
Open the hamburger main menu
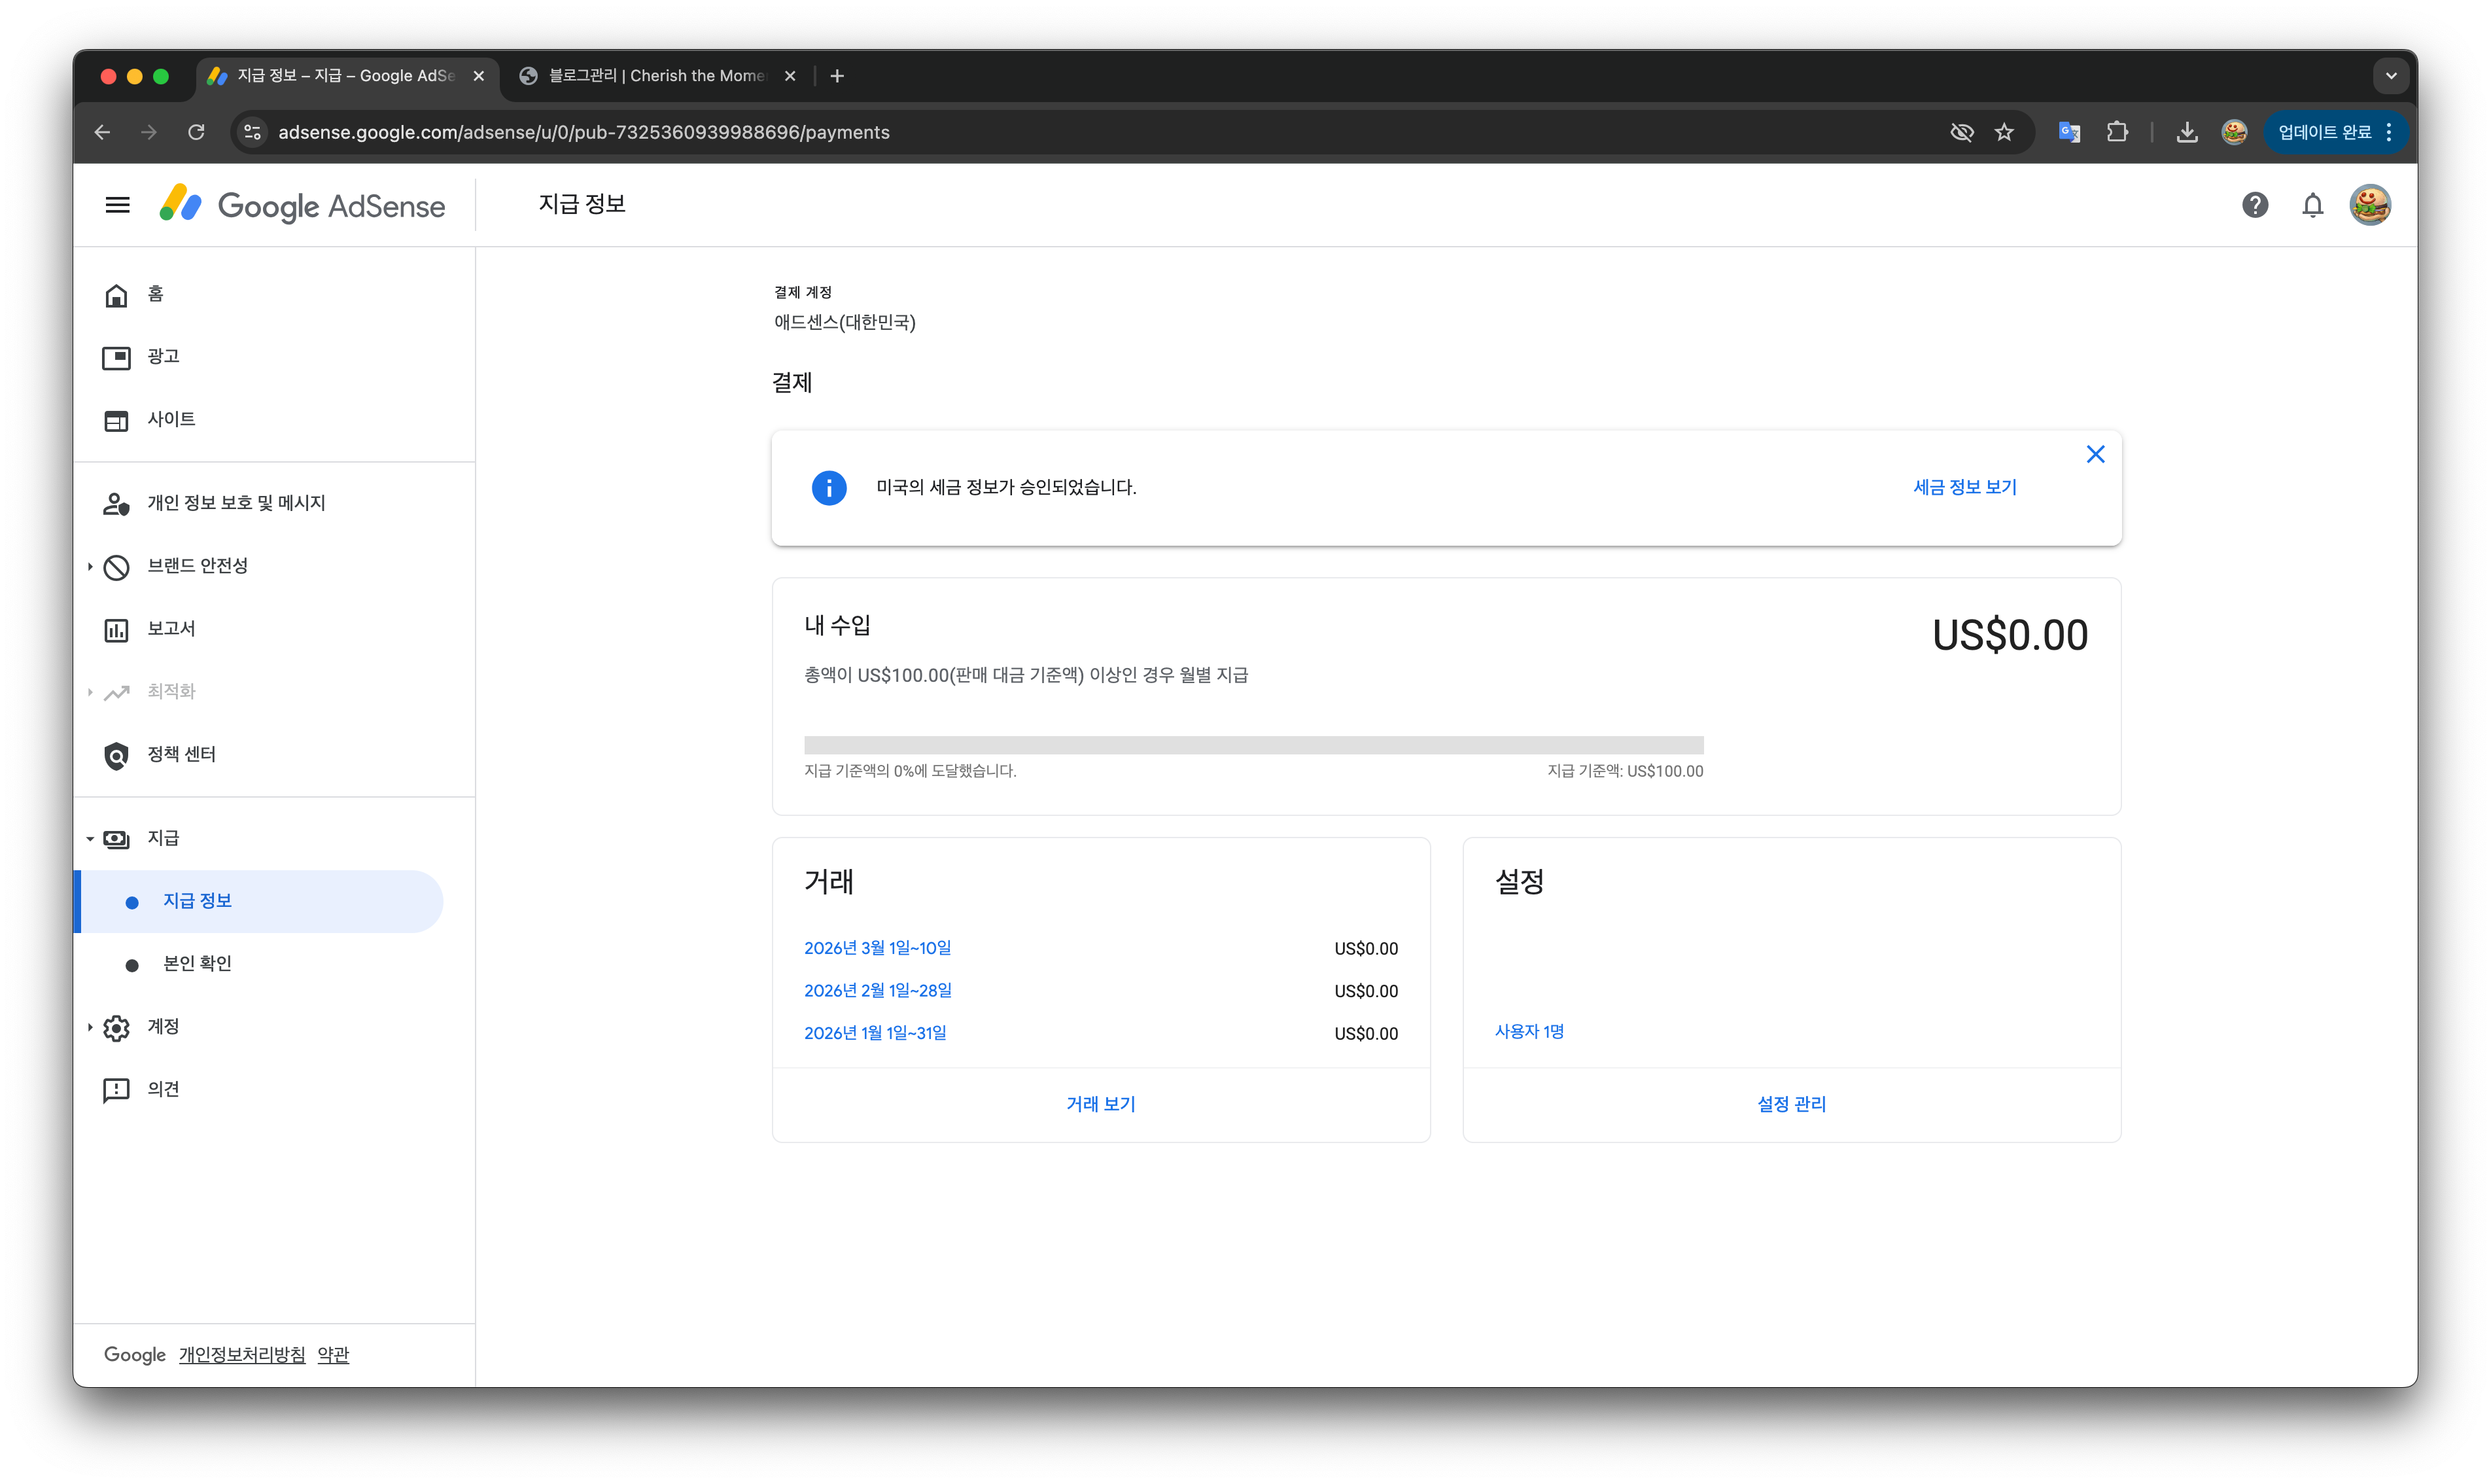pyautogui.click(x=117, y=205)
